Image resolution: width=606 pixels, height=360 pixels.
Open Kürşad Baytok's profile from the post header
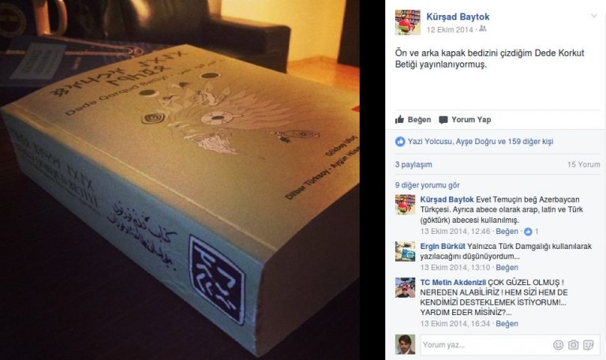click(x=458, y=17)
